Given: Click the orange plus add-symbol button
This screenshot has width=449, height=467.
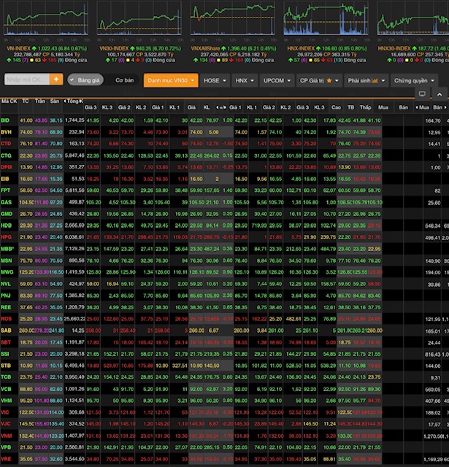Looking at the screenshot, I should click(56, 80).
